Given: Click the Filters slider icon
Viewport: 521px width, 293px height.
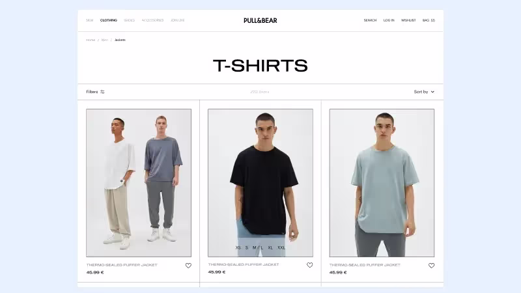Looking at the screenshot, I should (x=102, y=92).
